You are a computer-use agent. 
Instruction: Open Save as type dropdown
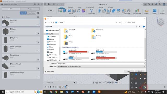coord(101,66)
